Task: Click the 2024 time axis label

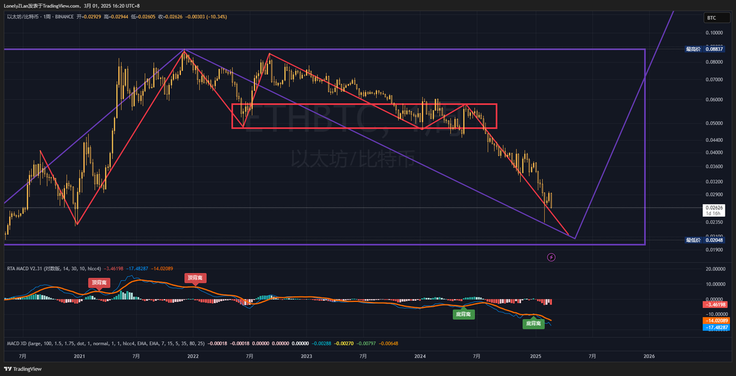Action: click(x=420, y=356)
